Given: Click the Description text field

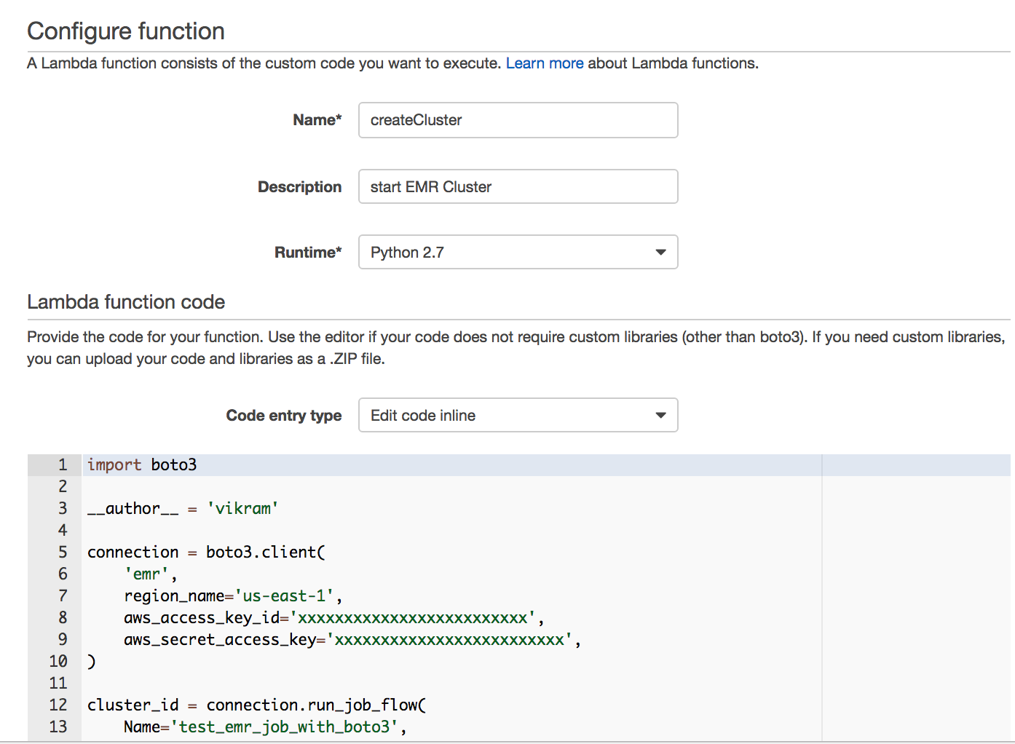Looking at the screenshot, I should click(x=518, y=187).
